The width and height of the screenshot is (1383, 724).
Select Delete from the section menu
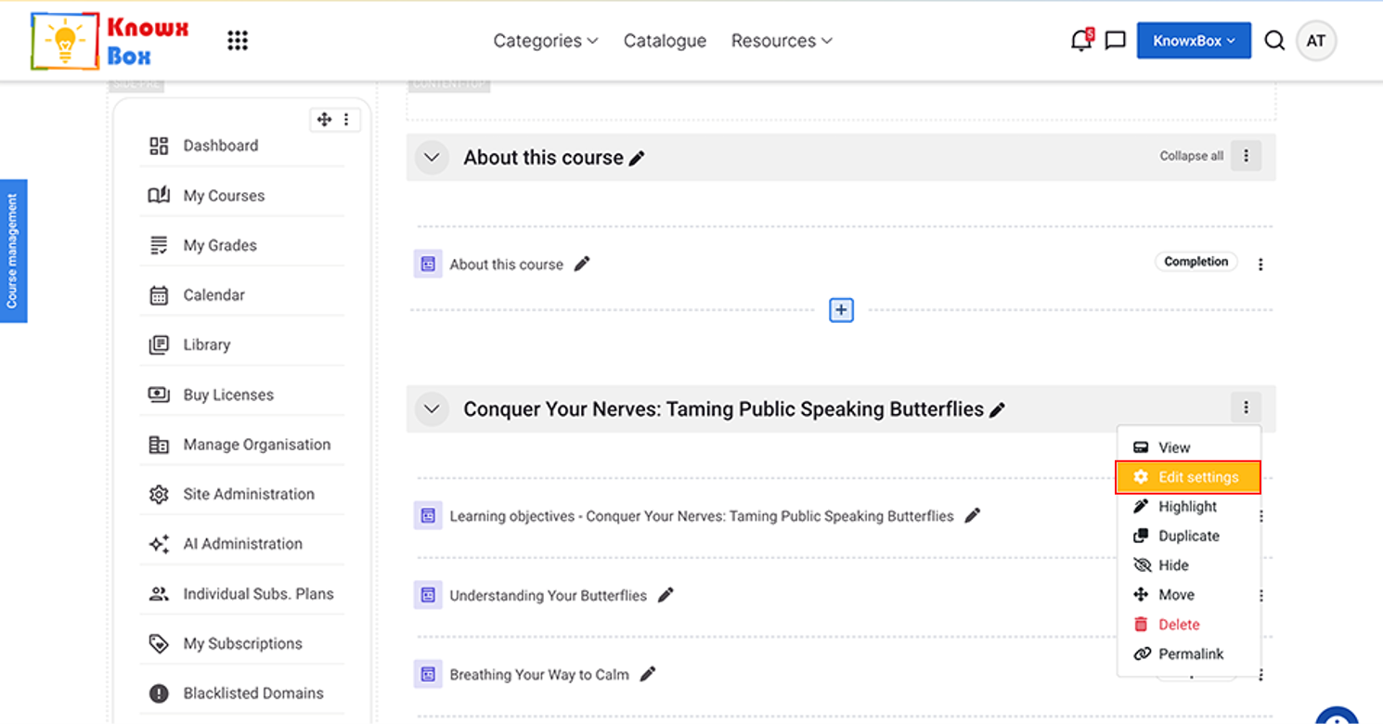tap(1188, 625)
